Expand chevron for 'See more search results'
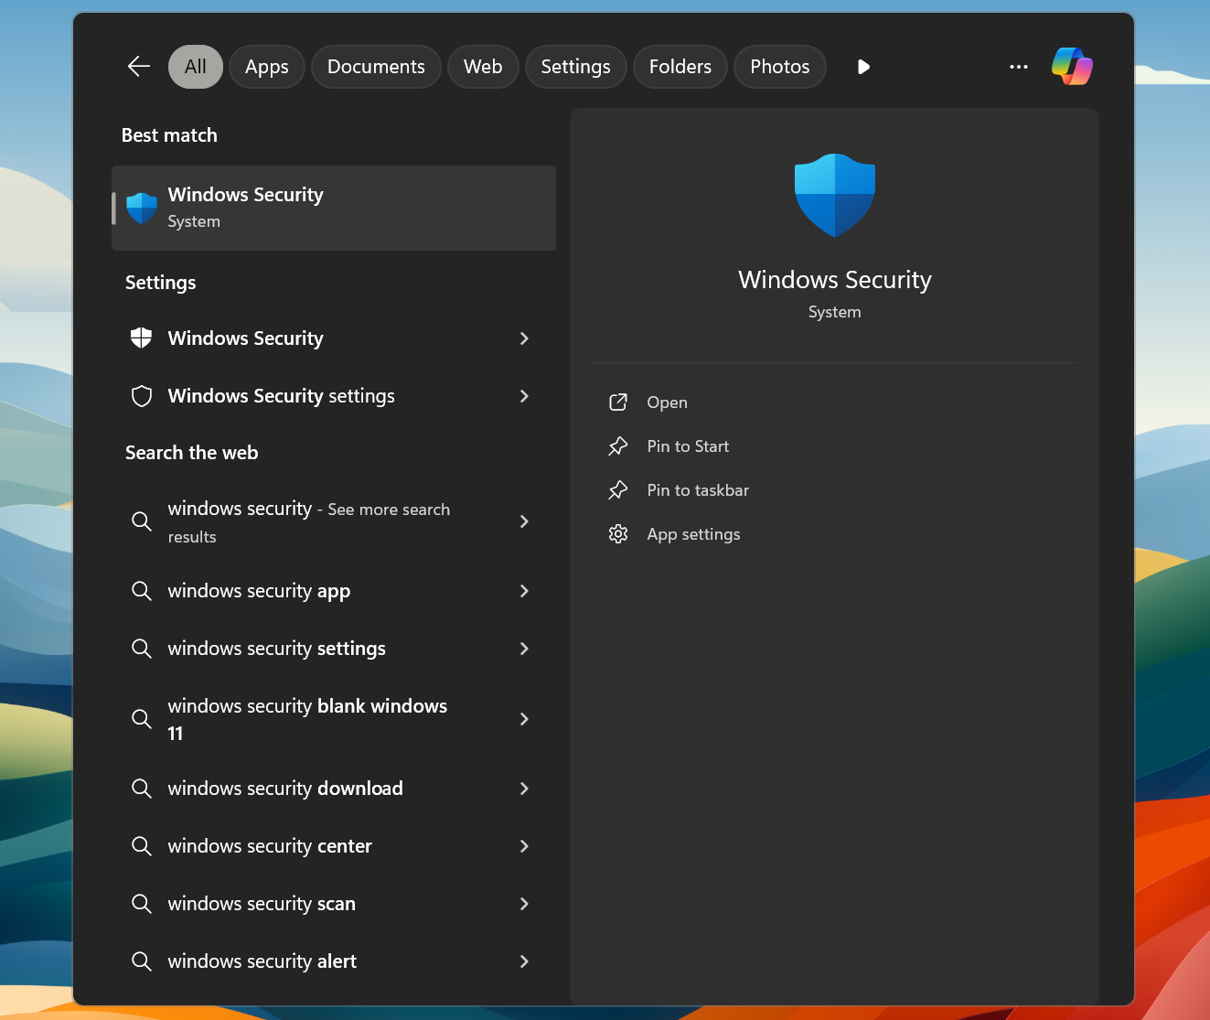The width and height of the screenshot is (1210, 1020). [524, 521]
